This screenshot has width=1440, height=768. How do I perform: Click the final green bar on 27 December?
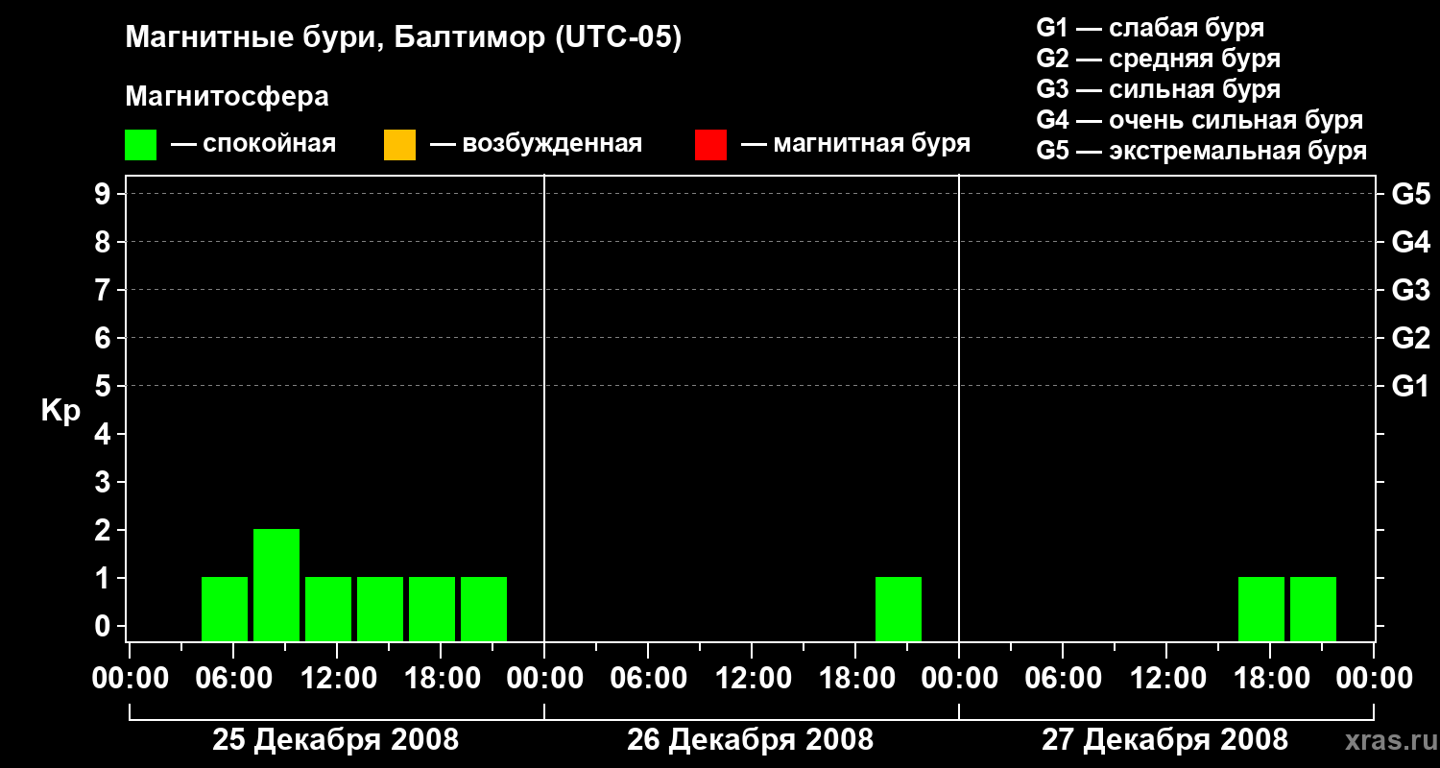[x=1313, y=609]
